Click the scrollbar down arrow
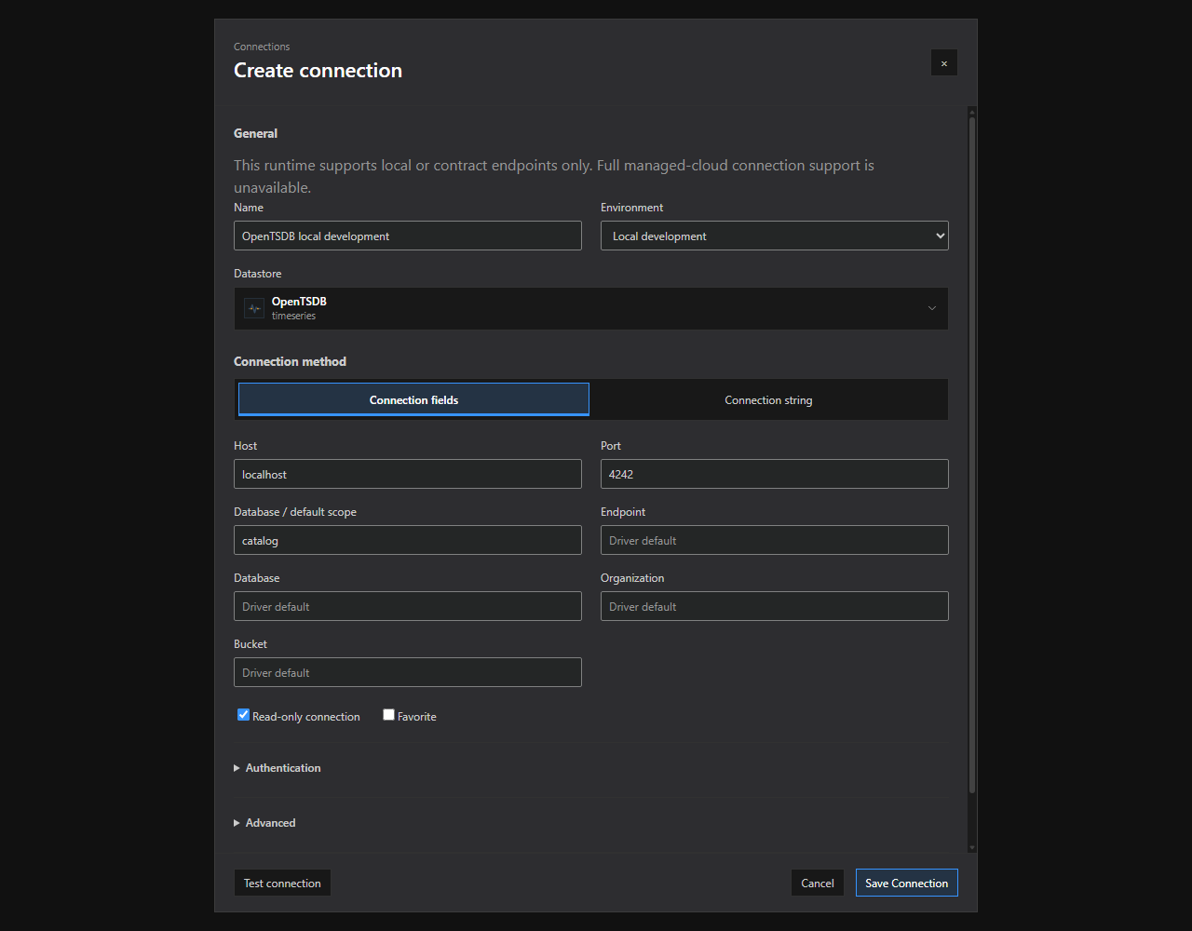This screenshot has height=931, width=1192. [x=972, y=847]
